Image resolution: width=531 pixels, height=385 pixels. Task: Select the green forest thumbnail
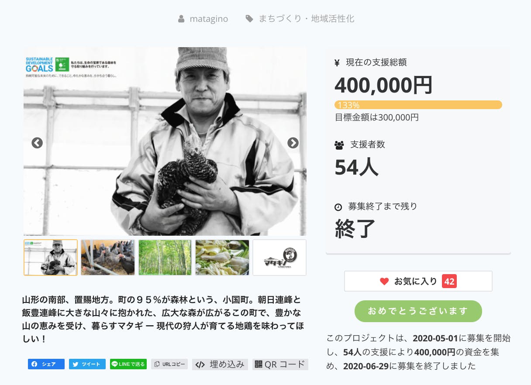click(x=165, y=258)
